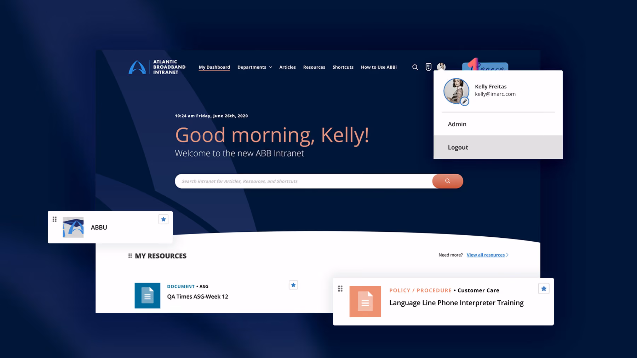Click the DOCUMENT category label
The height and width of the screenshot is (358, 637).
tap(181, 287)
